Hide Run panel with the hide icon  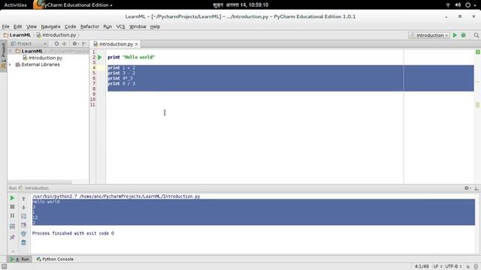[476, 188]
